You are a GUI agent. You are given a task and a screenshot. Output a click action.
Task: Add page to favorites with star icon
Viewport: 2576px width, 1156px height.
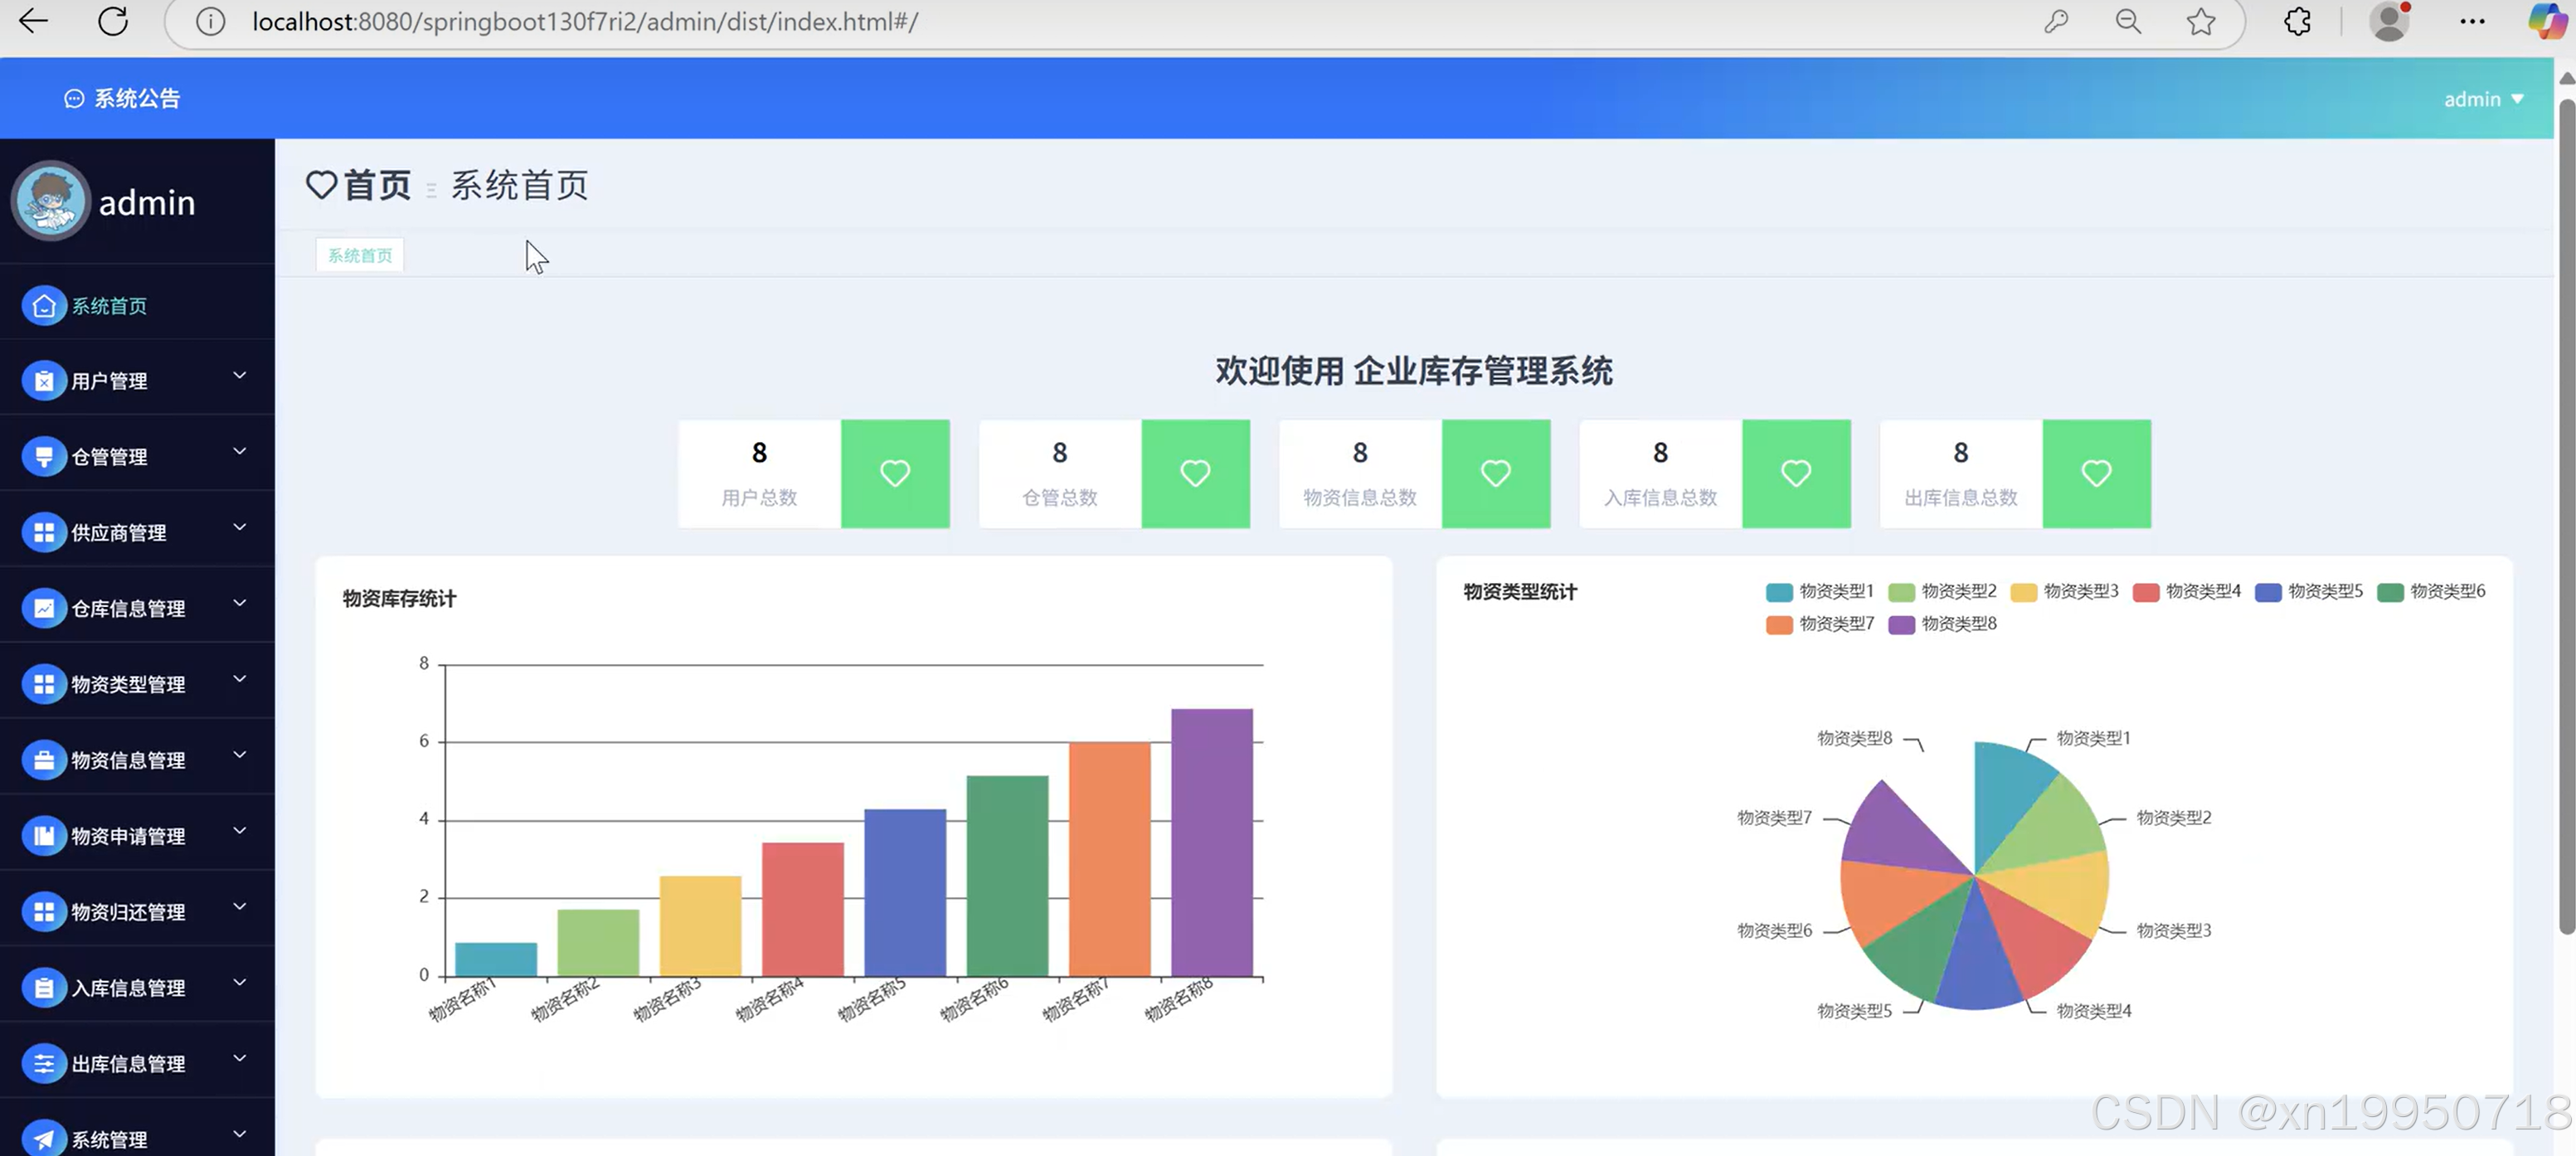tap(2200, 21)
